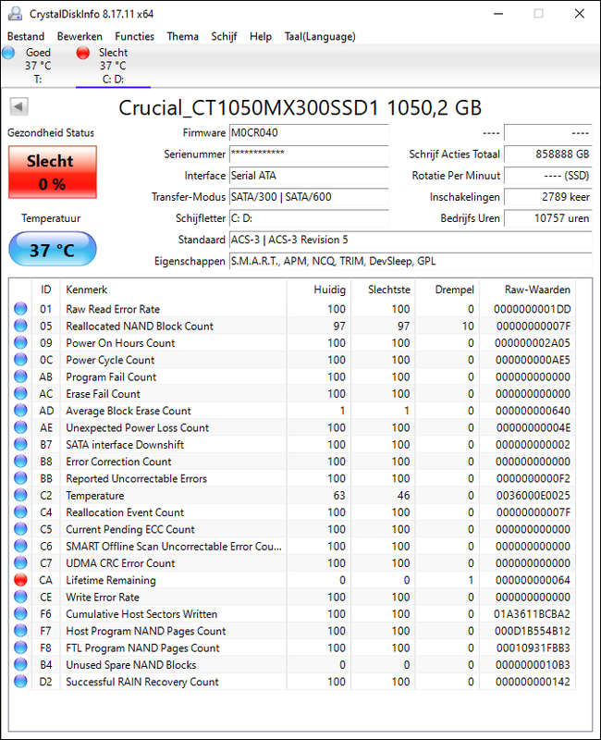Click the Schijfletter C: D: field

coord(309,218)
